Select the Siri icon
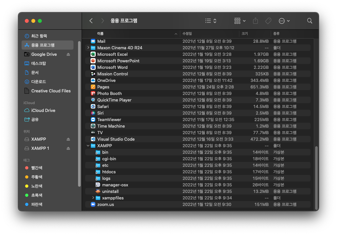Screen dimensions: 337x235 (x=93, y=113)
